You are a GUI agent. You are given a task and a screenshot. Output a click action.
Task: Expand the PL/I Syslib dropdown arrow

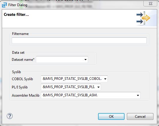pos(98,87)
